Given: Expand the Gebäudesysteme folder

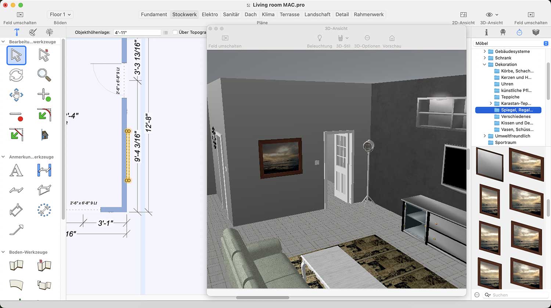Looking at the screenshot, I should [x=485, y=51].
